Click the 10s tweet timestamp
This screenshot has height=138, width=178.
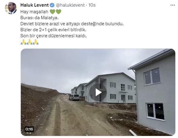[x=92, y=5]
